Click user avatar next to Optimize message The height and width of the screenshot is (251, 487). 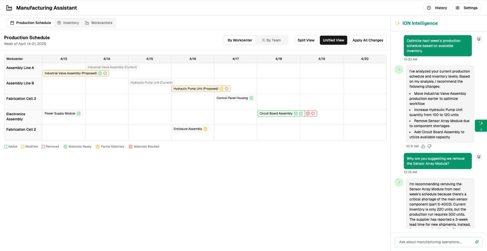[479, 39]
